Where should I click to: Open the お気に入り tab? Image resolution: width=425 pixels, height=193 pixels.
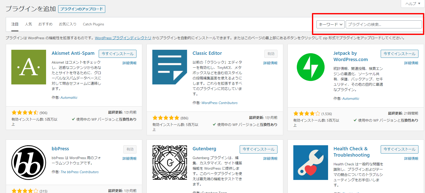pyautogui.click(x=67, y=24)
